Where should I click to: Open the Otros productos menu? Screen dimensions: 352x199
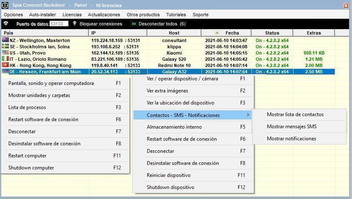pyautogui.click(x=143, y=15)
